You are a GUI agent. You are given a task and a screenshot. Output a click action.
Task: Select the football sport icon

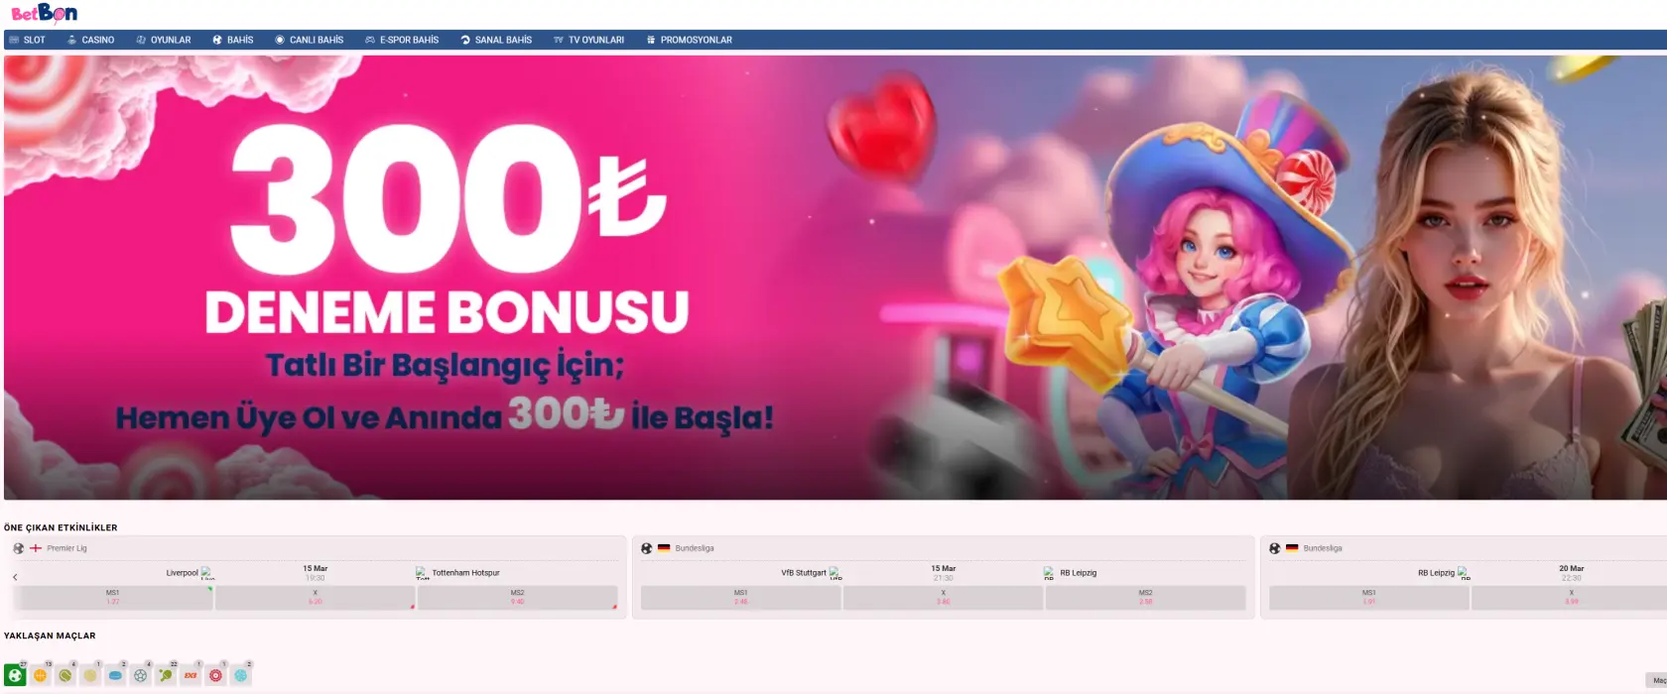15,675
